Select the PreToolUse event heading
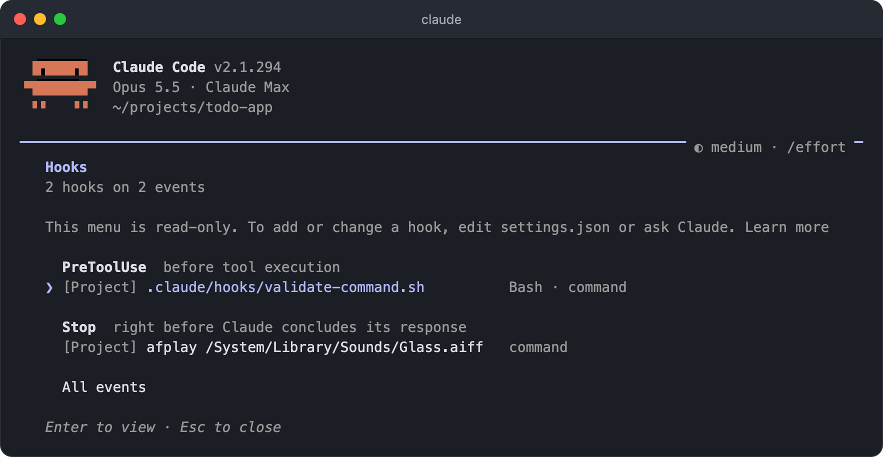This screenshot has height=457, width=883. 104,267
